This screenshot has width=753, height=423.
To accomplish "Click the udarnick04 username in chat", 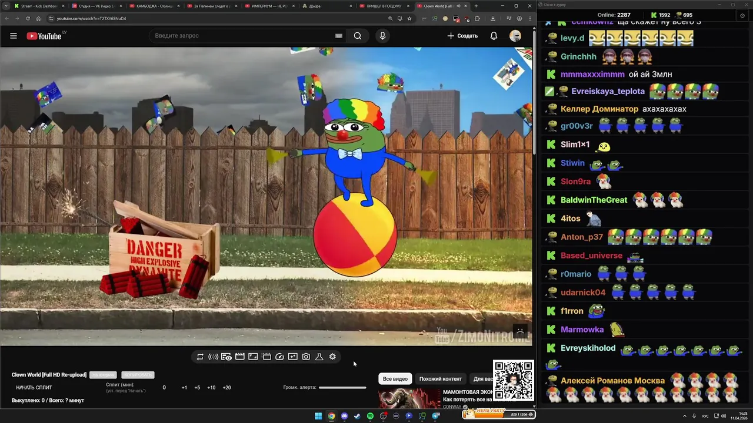I will 583,292.
